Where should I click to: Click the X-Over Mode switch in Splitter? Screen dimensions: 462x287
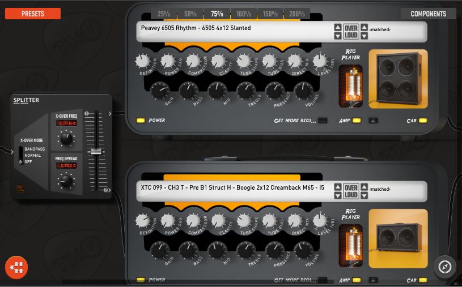[x=20, y=155]
